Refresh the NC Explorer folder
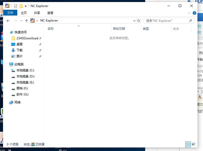Viewport: 203px width, 151px height. [x=139, y=21]
